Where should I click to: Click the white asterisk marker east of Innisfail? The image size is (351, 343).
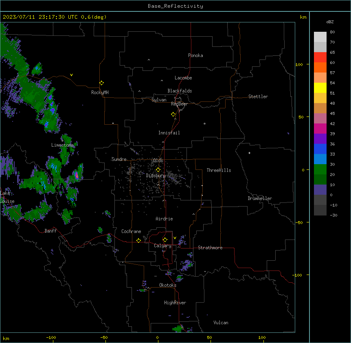(x=204, y=123)
